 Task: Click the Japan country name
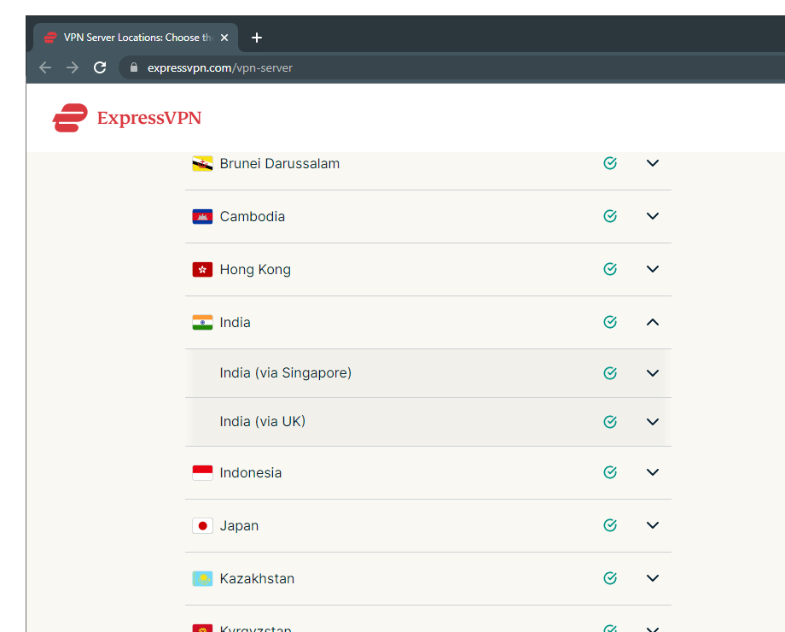[239, 526]
